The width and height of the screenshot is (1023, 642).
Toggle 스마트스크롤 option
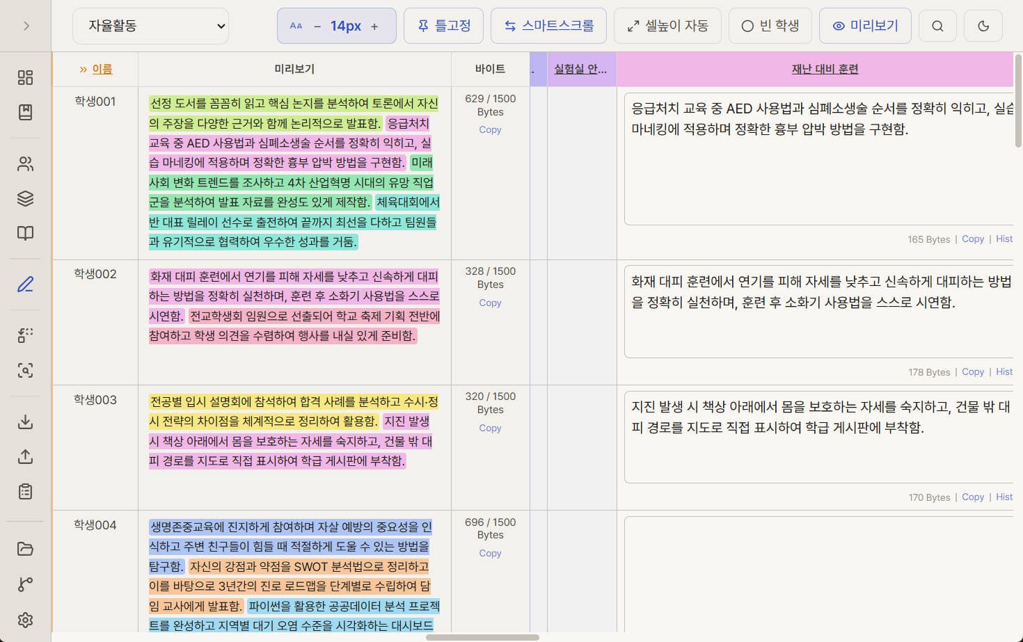548,26
